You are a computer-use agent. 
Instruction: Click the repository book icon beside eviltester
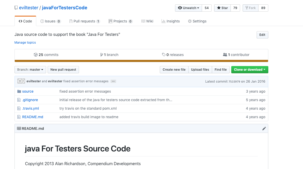(x=16, y=8)
